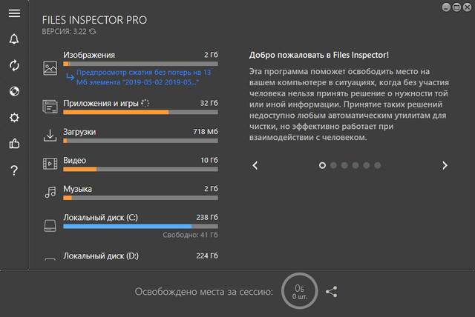
Task: Select the third carousel page dot
Action: point(344,165)
